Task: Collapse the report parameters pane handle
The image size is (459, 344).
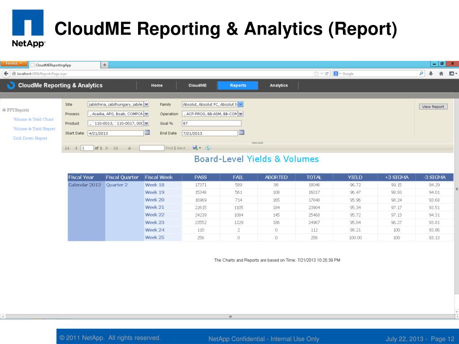Action: click(258, 143)
